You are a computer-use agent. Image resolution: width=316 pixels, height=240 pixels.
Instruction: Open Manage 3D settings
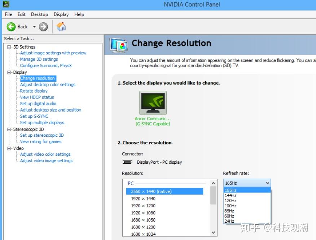click(x=39, y=59)
